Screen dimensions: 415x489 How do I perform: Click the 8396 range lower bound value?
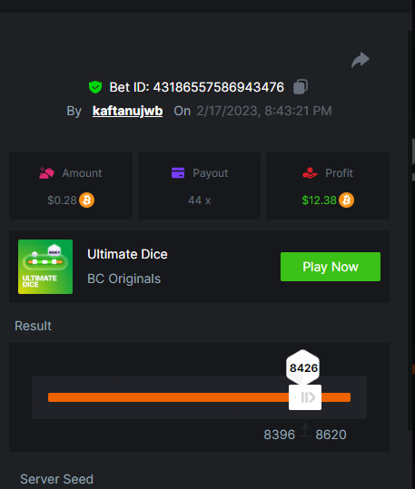click(279, 435)
